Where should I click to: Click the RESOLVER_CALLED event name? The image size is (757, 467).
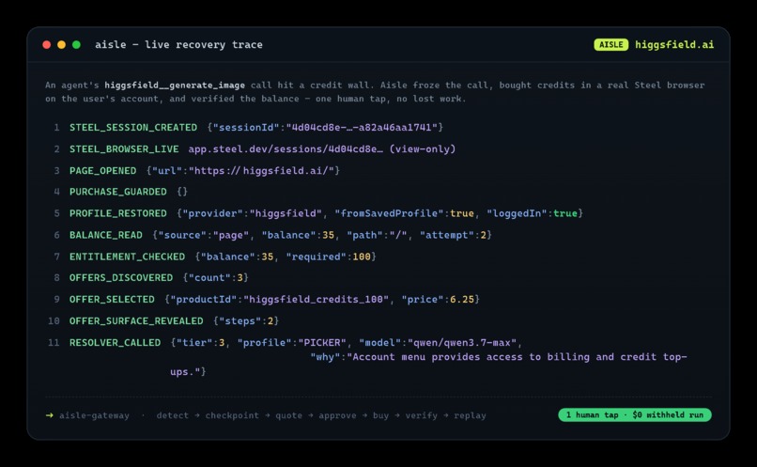pyautogui.click(x=115, y=343)
